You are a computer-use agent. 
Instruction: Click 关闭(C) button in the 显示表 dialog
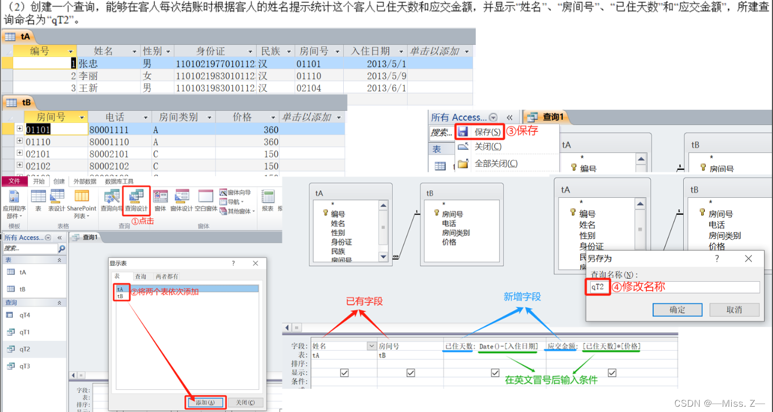pyautogui.click(x=244, y=403)
